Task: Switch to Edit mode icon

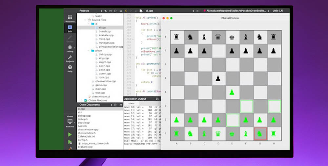Action: pyautogui.click(x=70, y=28)
